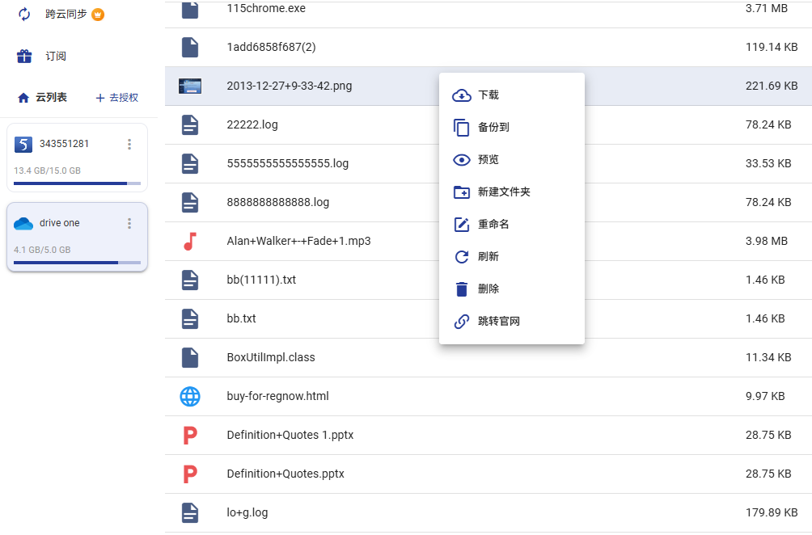Open options menu for 343551281 account
Image resolution: width=812 pixels, height=535 pixels.
(129, 145)
